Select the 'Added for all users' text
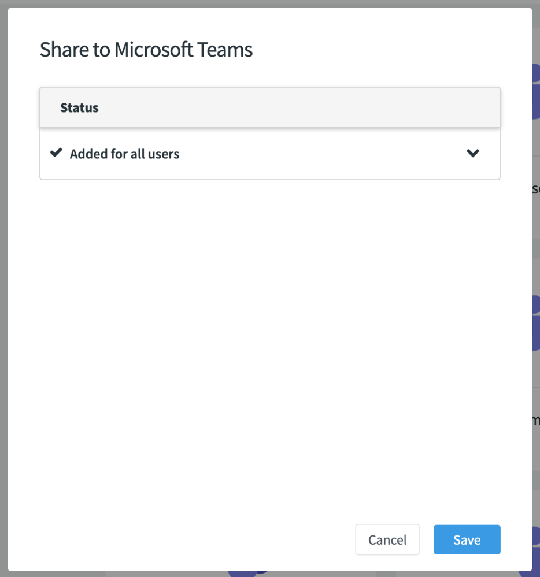This screenshot has width=540, height=577. pos(124,154)
